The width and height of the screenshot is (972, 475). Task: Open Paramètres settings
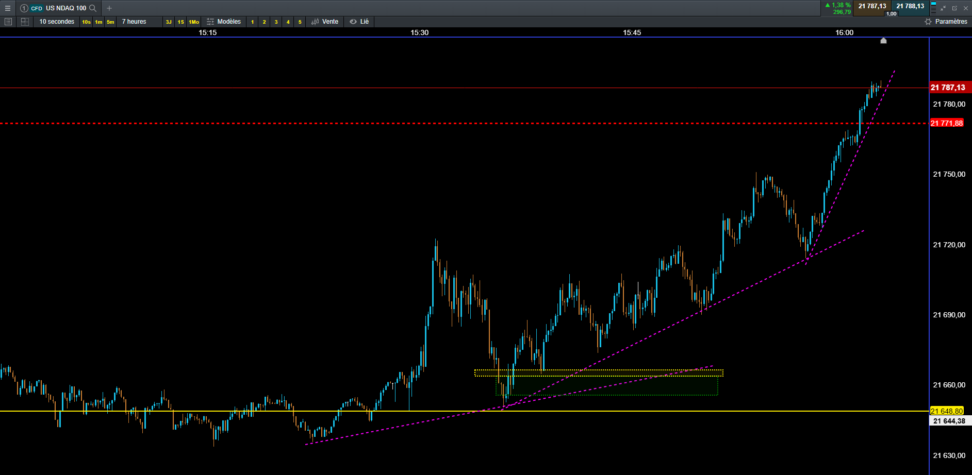[946, 22]
